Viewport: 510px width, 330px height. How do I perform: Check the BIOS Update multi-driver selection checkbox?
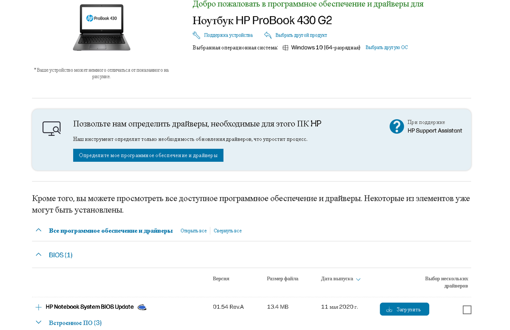pos(467,310)
